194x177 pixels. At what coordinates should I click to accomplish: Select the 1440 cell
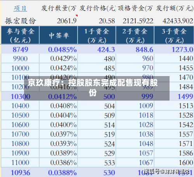174,58
